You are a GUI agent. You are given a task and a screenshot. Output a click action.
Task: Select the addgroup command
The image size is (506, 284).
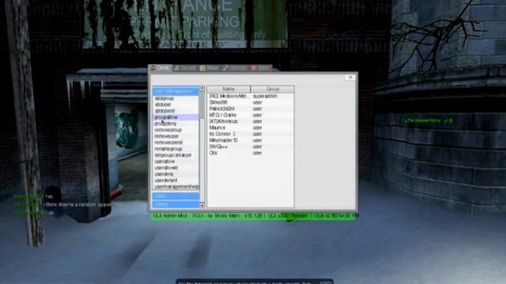(x=176, y=98)
